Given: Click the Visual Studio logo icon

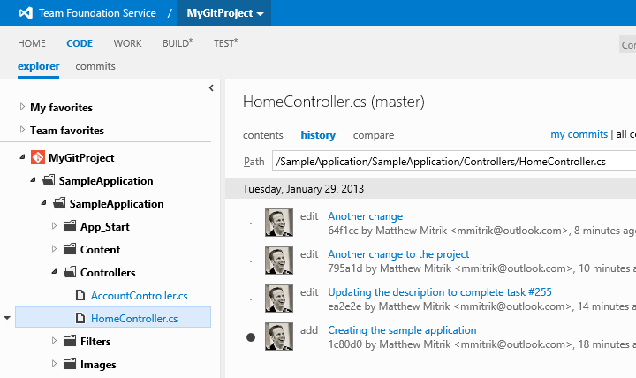Looking at the screenshot, I should [x=25, y=13].
